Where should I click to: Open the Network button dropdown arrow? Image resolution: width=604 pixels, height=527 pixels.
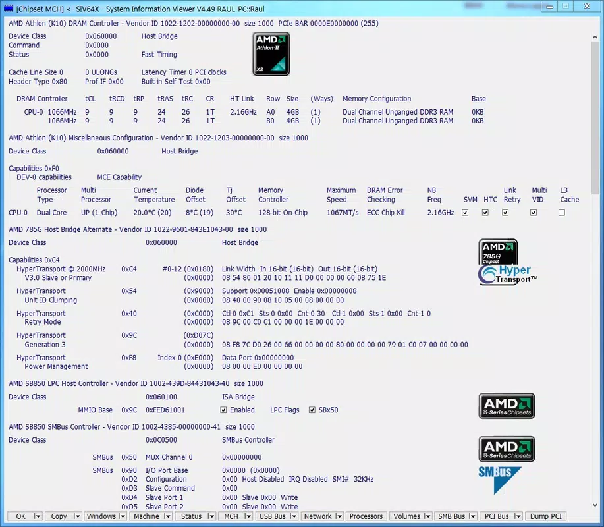tap(339, 516)
